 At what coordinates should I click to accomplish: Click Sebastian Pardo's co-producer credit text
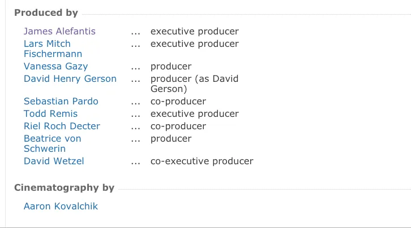[178, 102]
